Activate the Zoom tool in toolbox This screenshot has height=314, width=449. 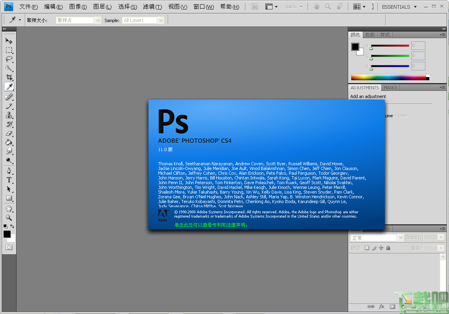click(9, 217)
